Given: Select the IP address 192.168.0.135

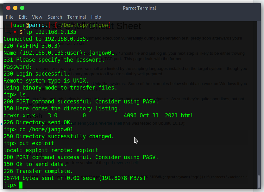Looking at the screenshot, I should click(55, 32).
